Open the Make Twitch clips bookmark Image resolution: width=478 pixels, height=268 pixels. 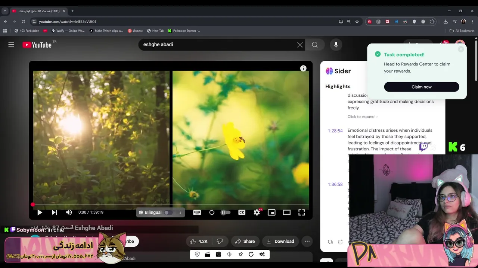(106, 31)
